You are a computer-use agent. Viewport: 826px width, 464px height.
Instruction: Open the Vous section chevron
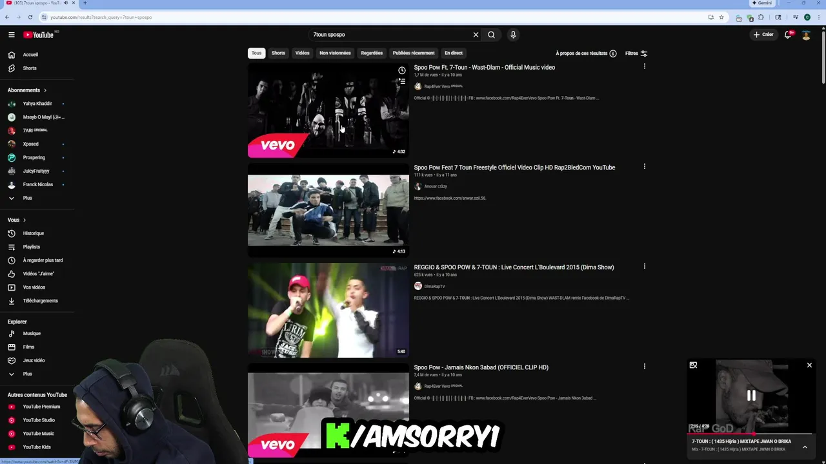click(x=25, y=220)
